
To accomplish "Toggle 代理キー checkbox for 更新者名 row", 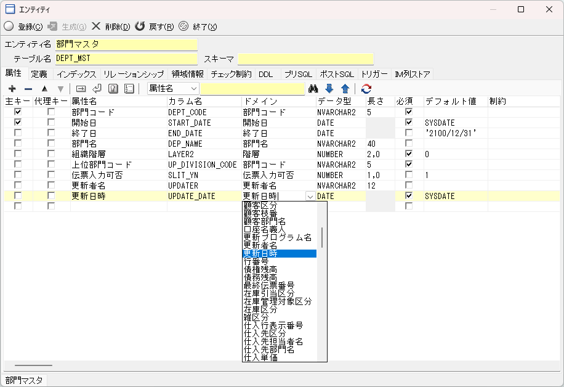I will (x=51, y=185).
